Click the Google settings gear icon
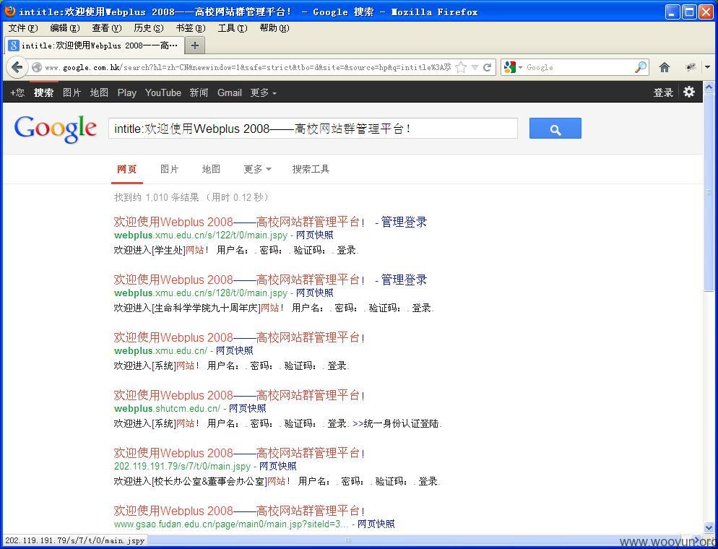 [x=688, y=92]
